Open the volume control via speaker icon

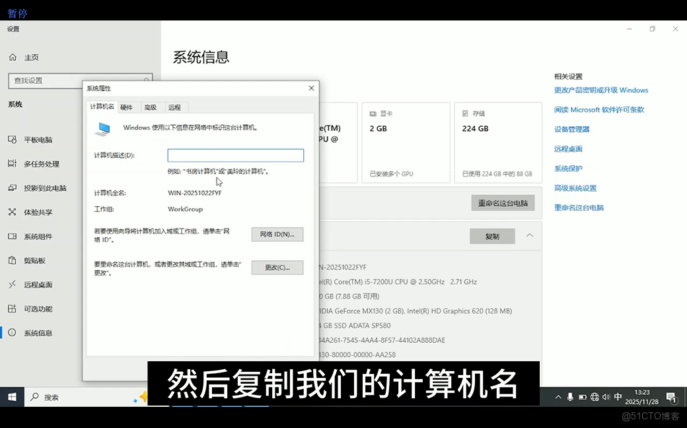pyautogui.click(x=606, y=396)
